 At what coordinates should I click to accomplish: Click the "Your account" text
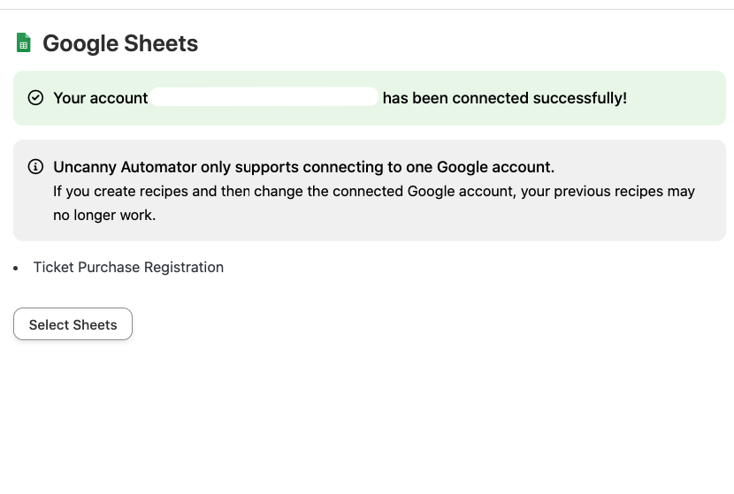tap(100, 98)
